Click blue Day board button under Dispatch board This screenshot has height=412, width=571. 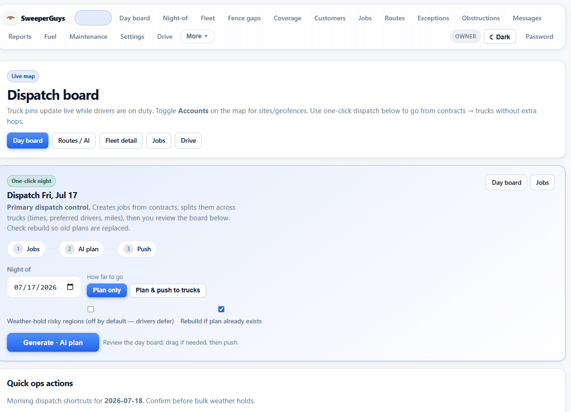(x=28, y=140)
